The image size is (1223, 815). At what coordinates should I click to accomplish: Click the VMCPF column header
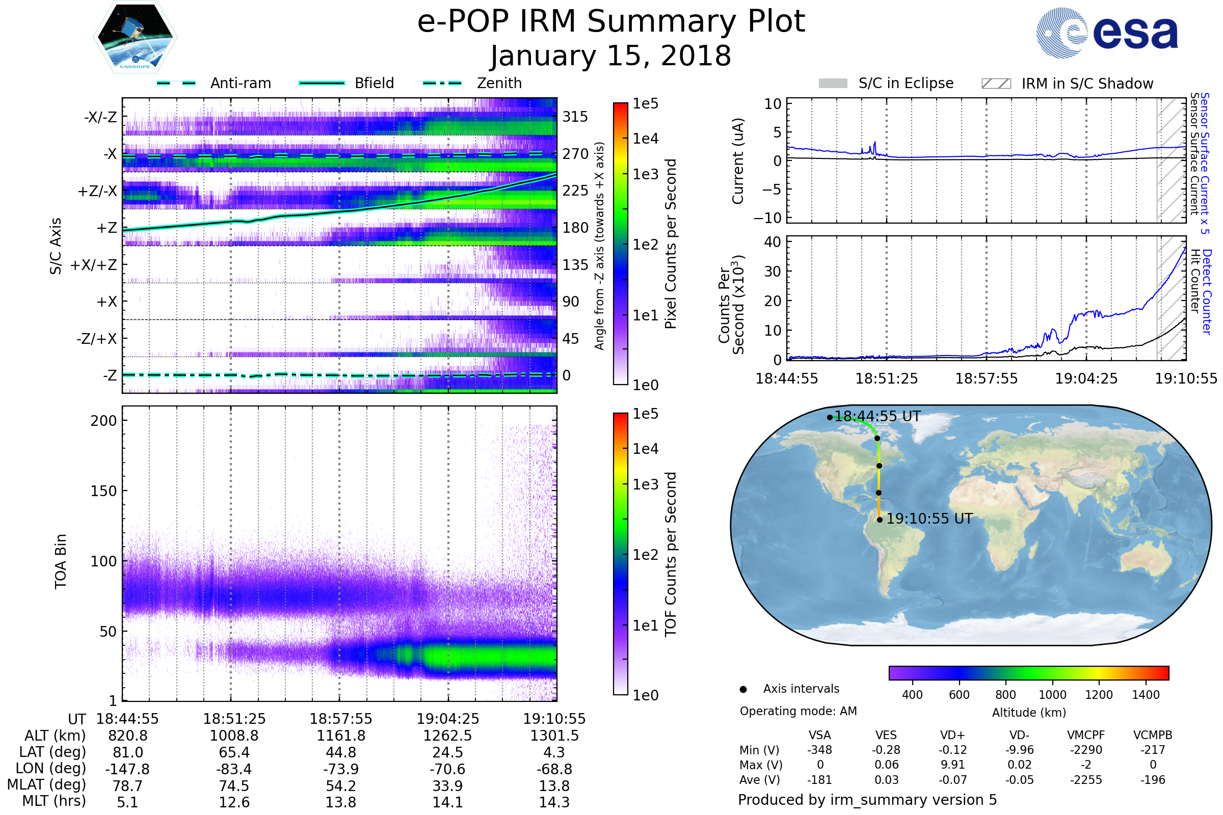[x=1086, y=735]
